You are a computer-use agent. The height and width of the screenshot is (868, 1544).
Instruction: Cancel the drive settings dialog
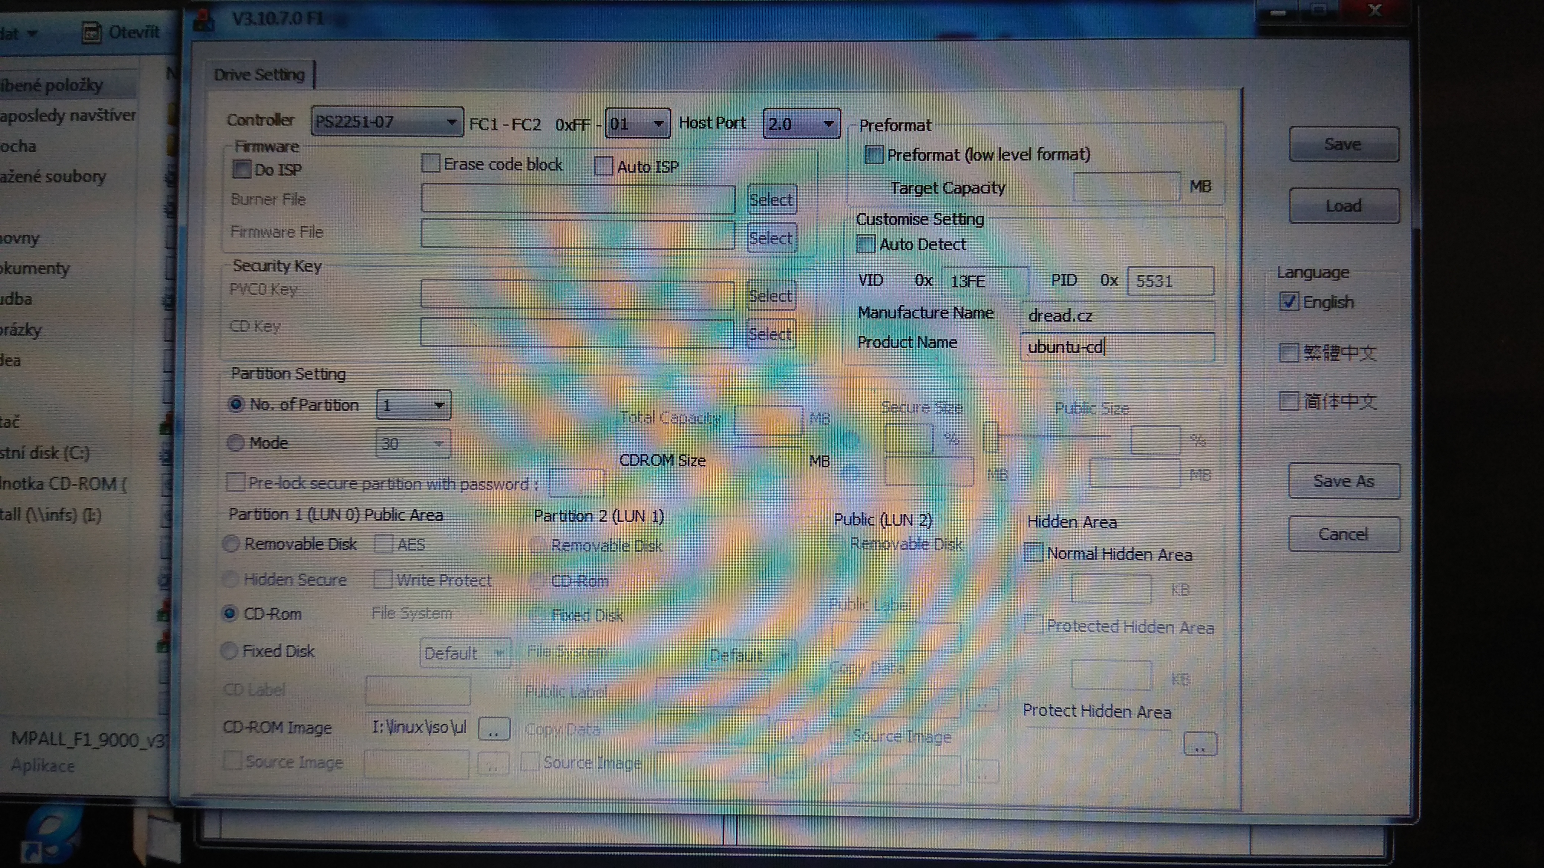coord(1344,534)
